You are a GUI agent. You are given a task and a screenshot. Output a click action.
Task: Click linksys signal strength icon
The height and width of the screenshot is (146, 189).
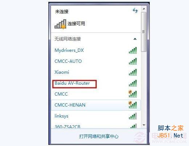[x=133, y=116]
